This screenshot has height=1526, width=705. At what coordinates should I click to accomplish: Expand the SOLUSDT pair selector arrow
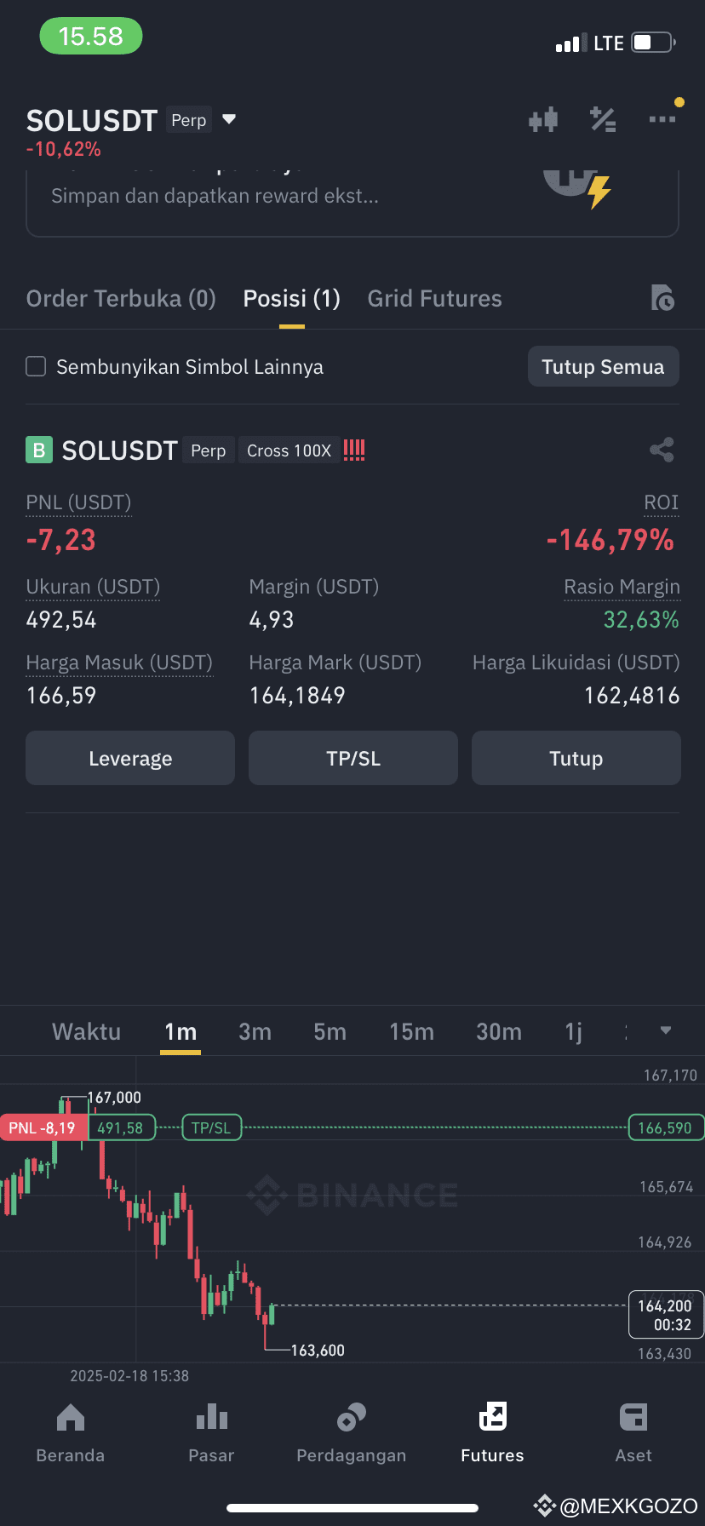229,119
